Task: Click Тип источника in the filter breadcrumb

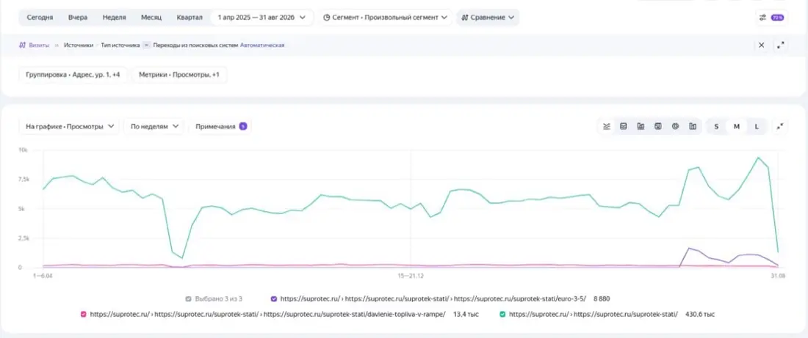Action: 120,45
